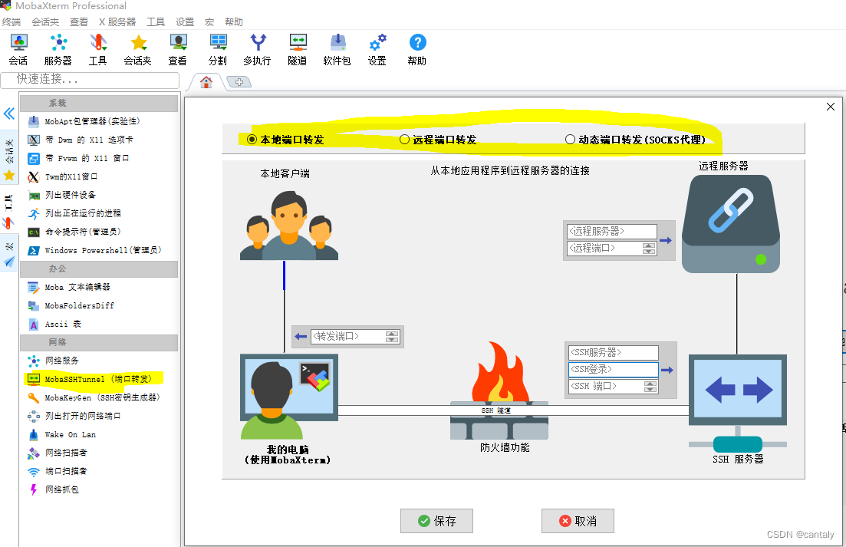Viewport: 846px width, 547px height.
Task: Select 本地端口转发 radio button
Action: (252, 140)
